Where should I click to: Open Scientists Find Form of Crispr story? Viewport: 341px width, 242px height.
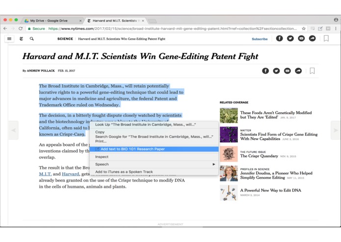coord(279,136)
